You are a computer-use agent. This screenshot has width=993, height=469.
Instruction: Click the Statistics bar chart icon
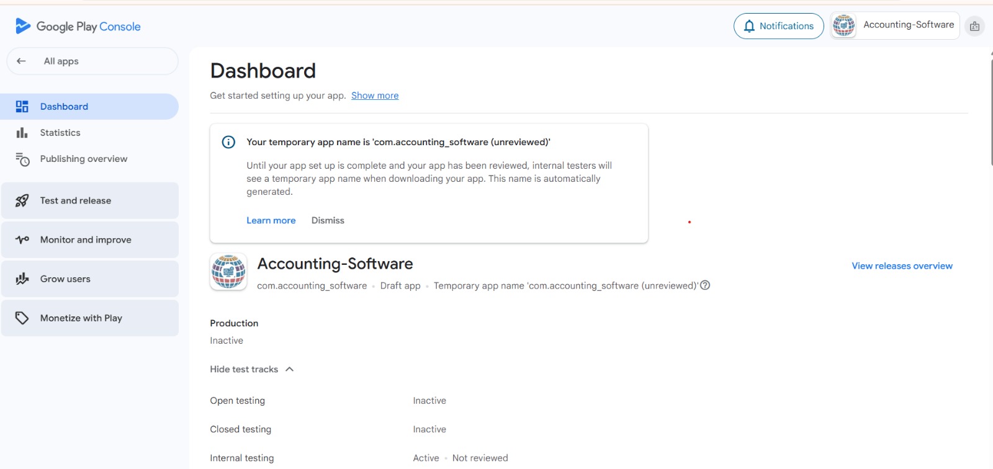pyautogui.click(x=22, y=133)
